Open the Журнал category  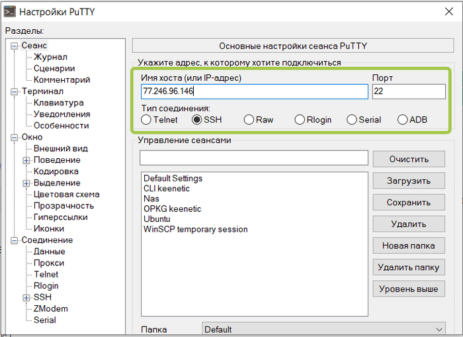pos(50,57)
